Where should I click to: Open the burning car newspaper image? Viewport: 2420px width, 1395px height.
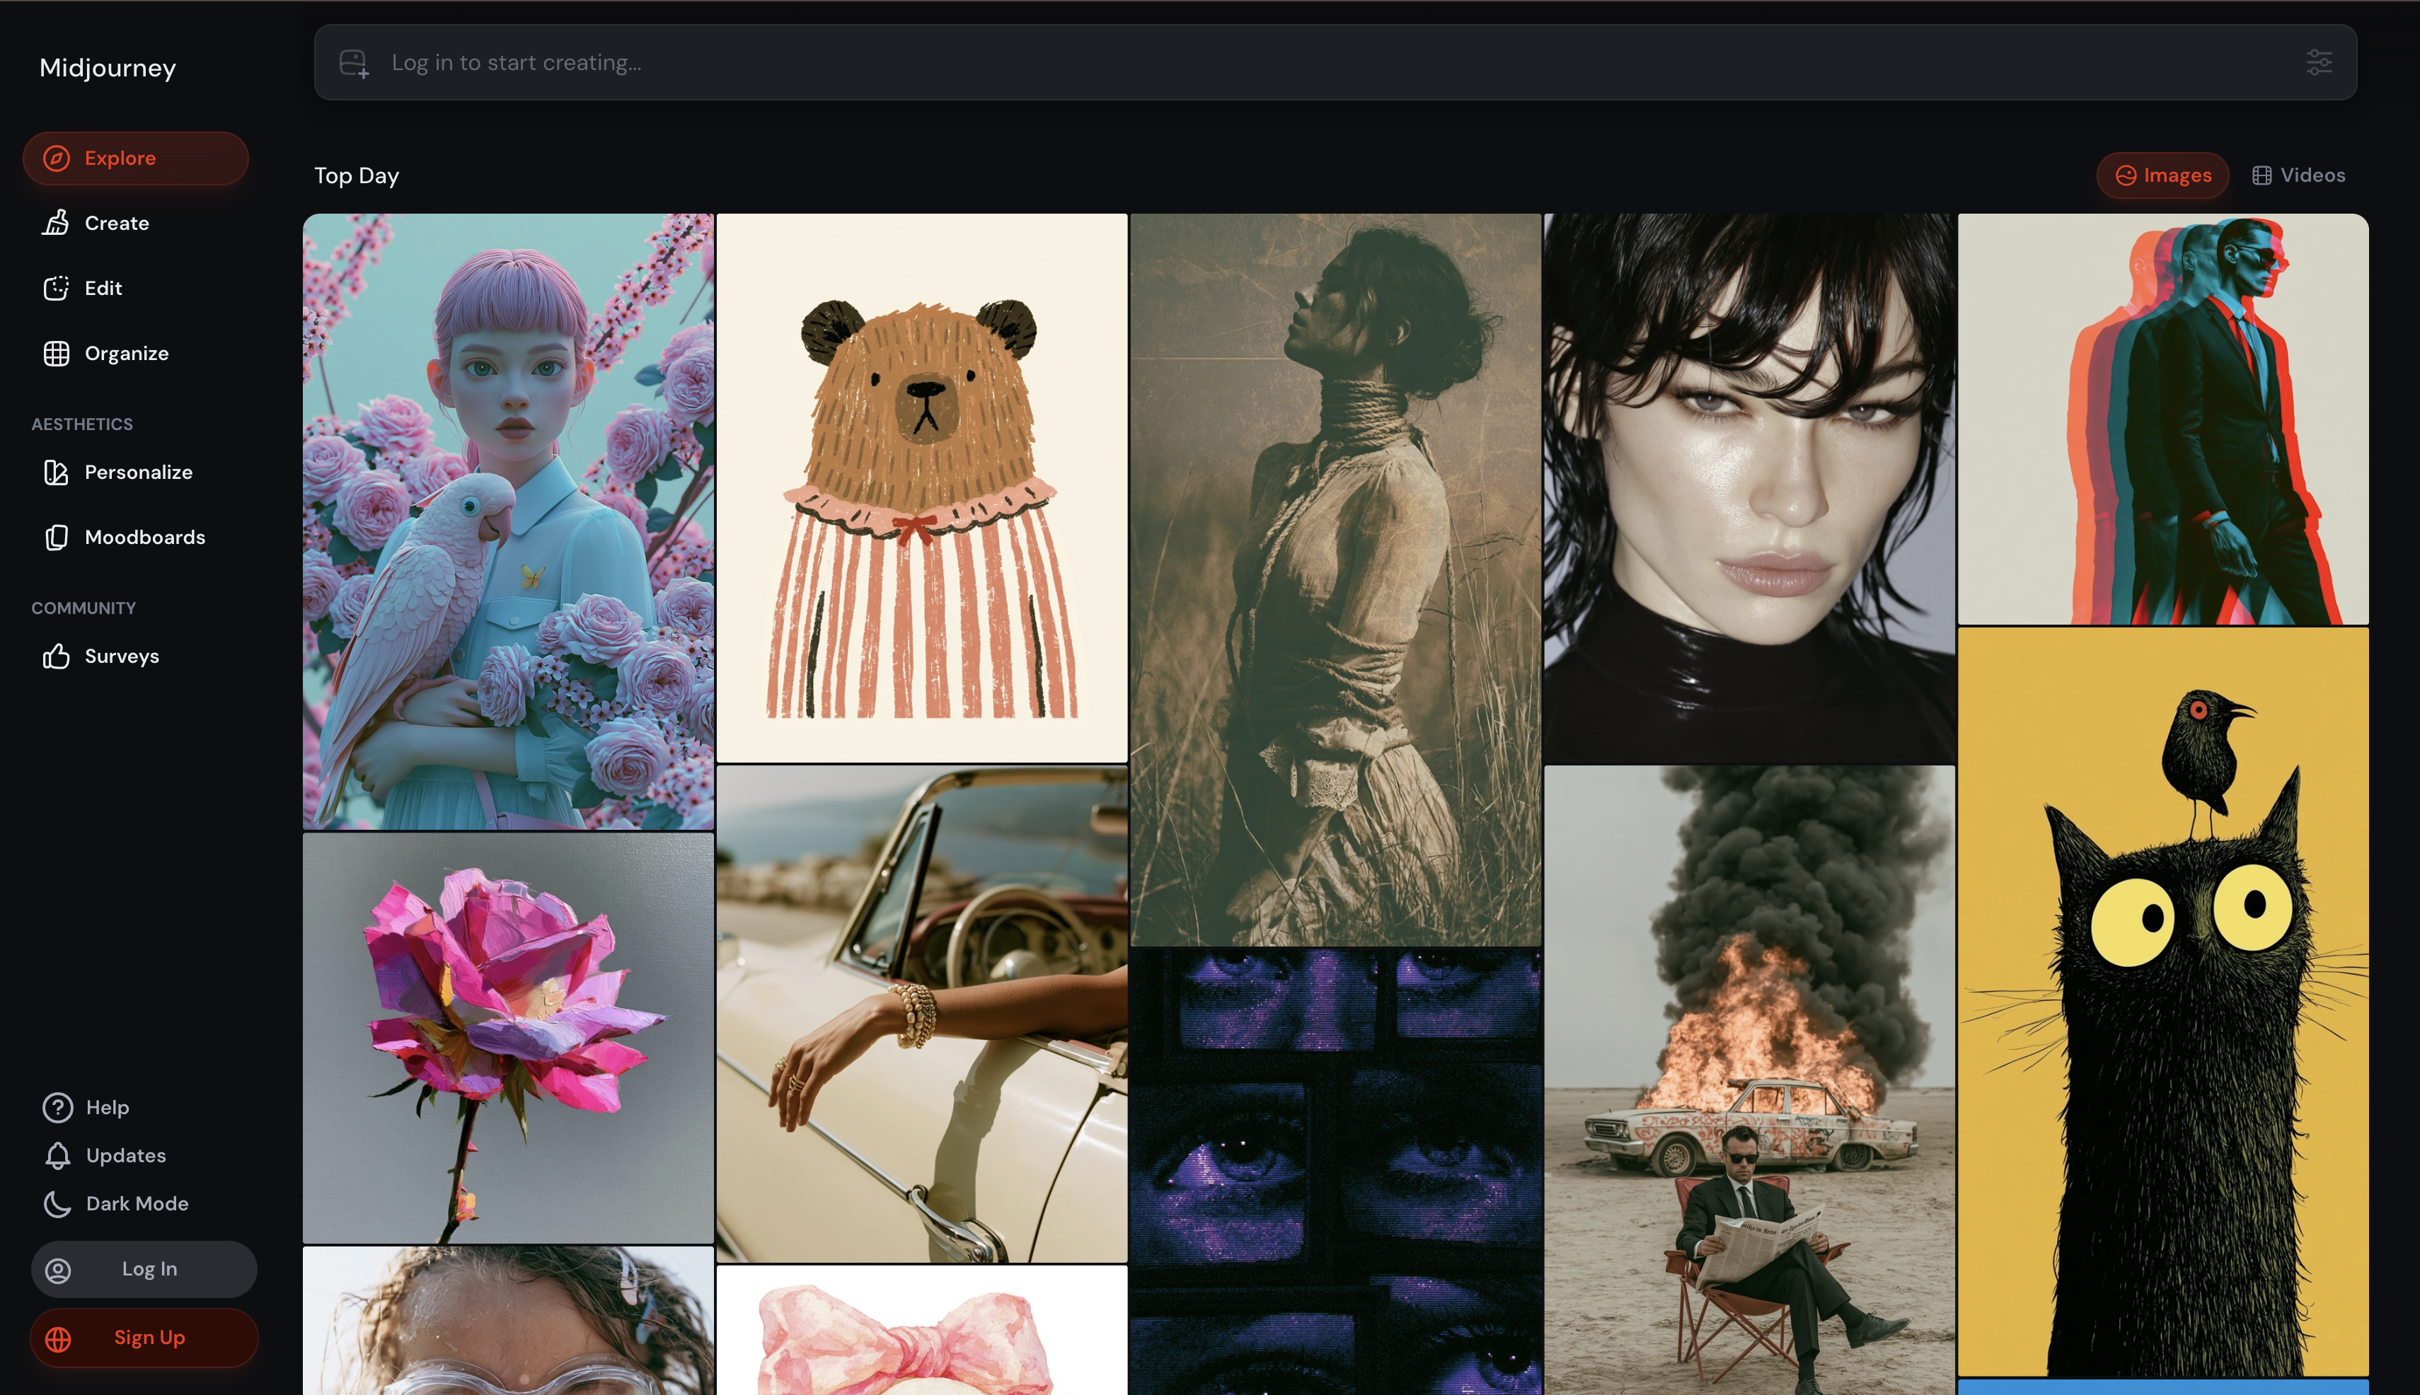[1749, 1079]
